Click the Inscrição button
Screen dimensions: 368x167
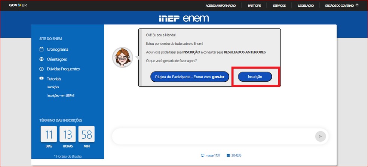tap(255, 77)
